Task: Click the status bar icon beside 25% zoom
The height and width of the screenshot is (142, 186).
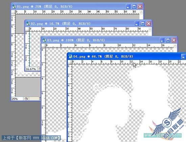Action: tap(26, 99)
